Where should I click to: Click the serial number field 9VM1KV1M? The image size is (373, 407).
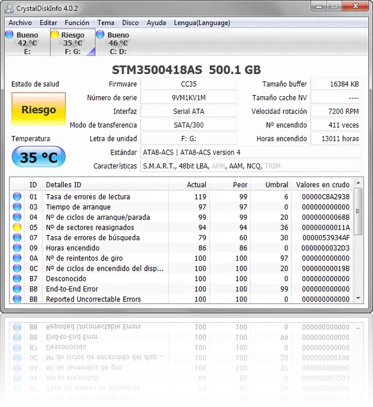click(189, 98)
